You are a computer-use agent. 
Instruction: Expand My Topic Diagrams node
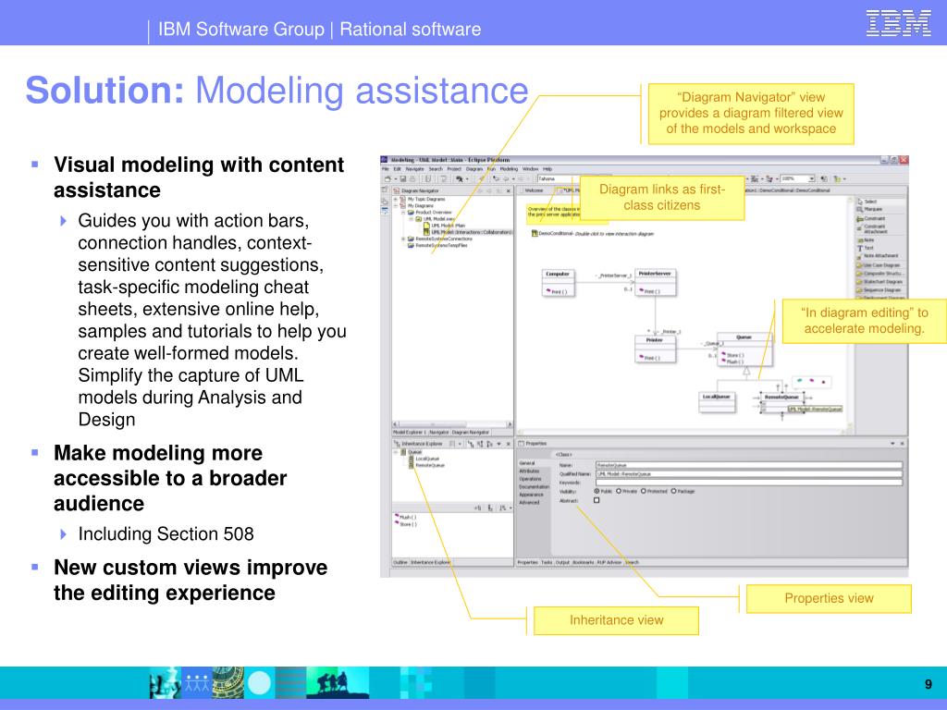tap(396, 200)
